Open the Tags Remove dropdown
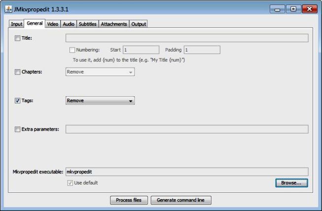 point(100,101)
